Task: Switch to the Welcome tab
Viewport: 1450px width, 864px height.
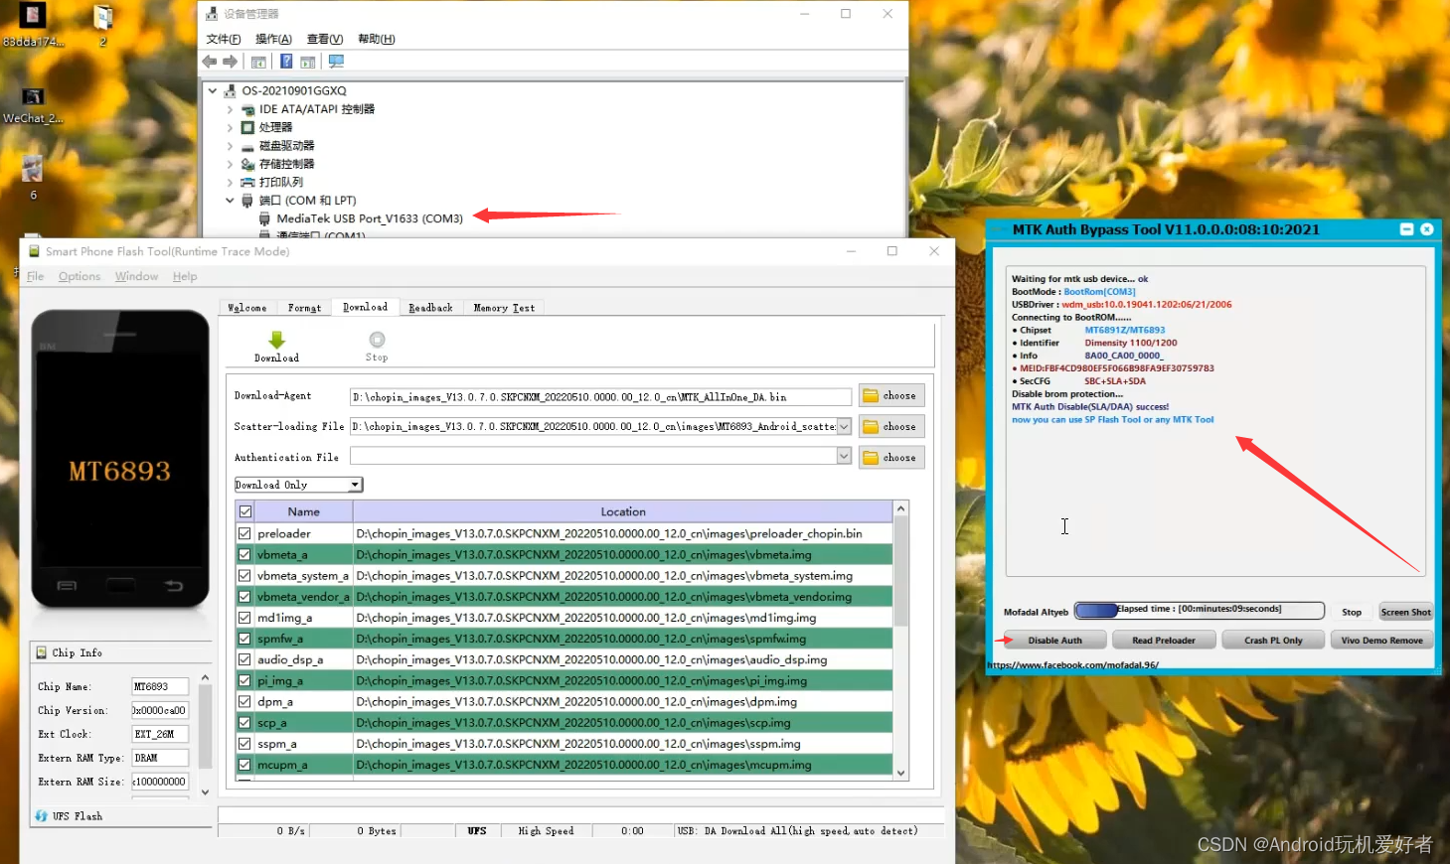Action: point(247,308)
